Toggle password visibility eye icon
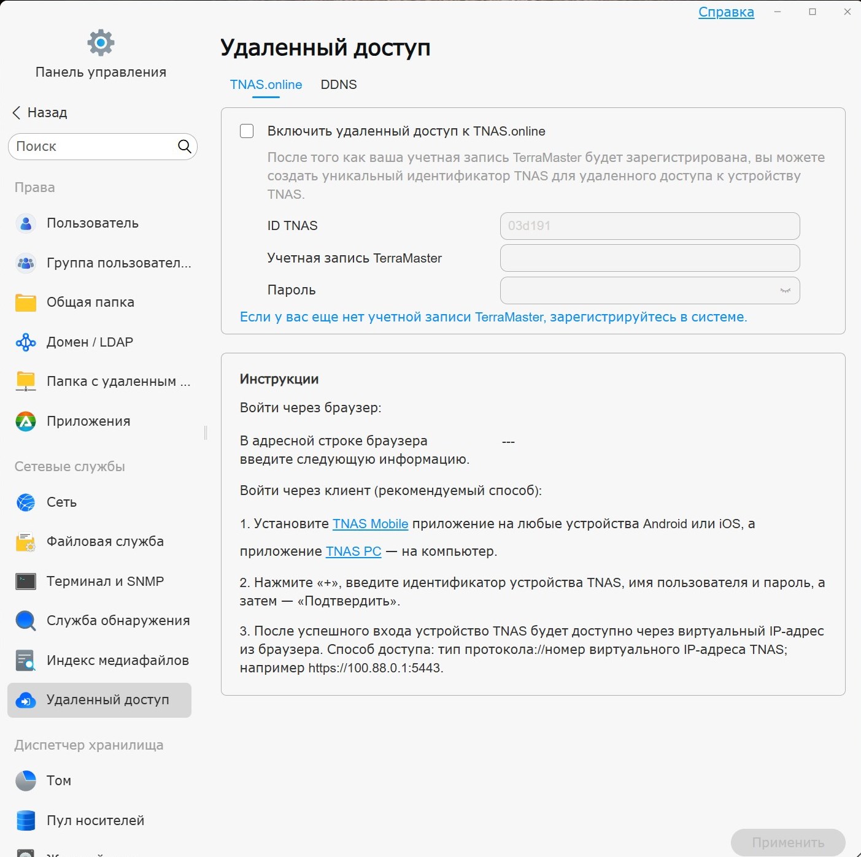The width and height of the screenshot is (861, 857). point(785,290)
